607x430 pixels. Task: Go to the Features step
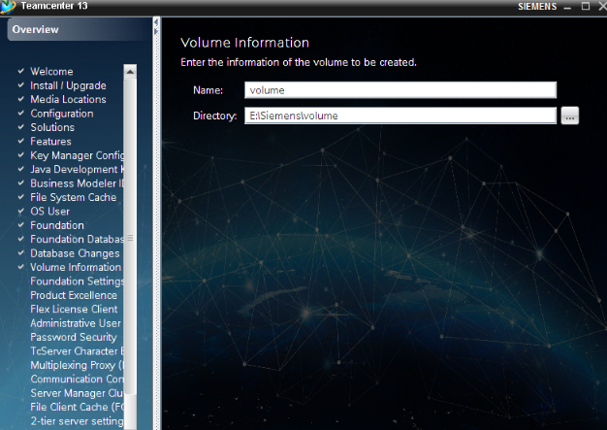50,142
